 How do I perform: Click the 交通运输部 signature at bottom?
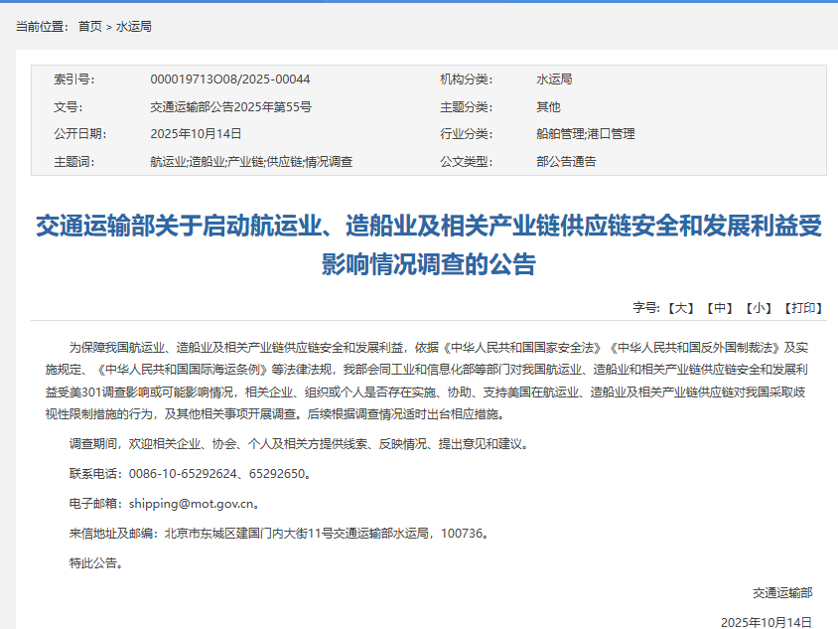pos(781,592)
